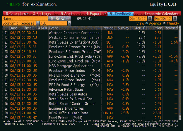Select Producer & Import Prices (YoY row
The height and width of the screenshot is (131, 183).
[x=90, y=52]
